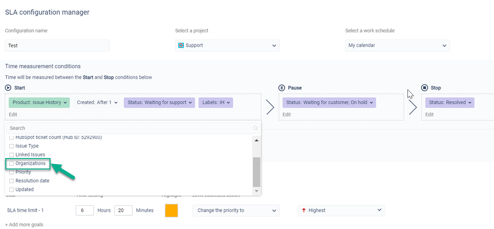Enable the Issue Type checkbox
494x229 pixels.
(12, 146)
